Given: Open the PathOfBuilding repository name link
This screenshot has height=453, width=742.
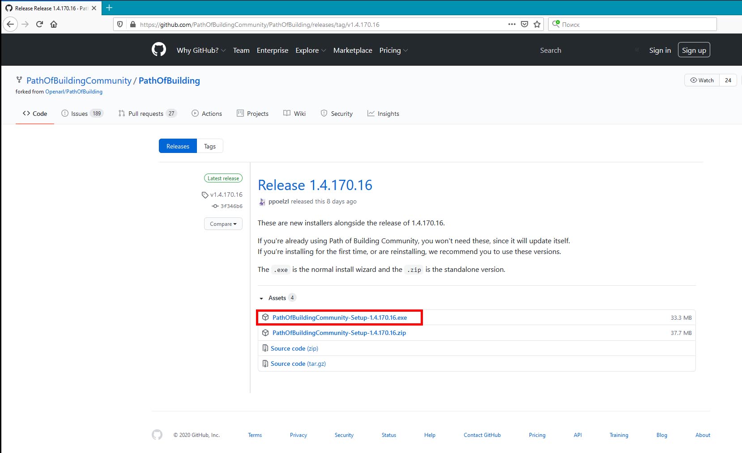Looking at the screenshot, I should point(169,80).
